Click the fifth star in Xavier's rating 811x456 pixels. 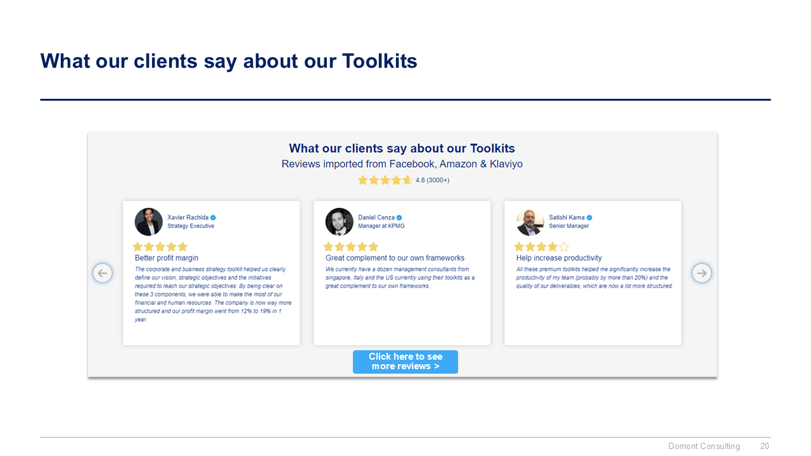point(183,247)
